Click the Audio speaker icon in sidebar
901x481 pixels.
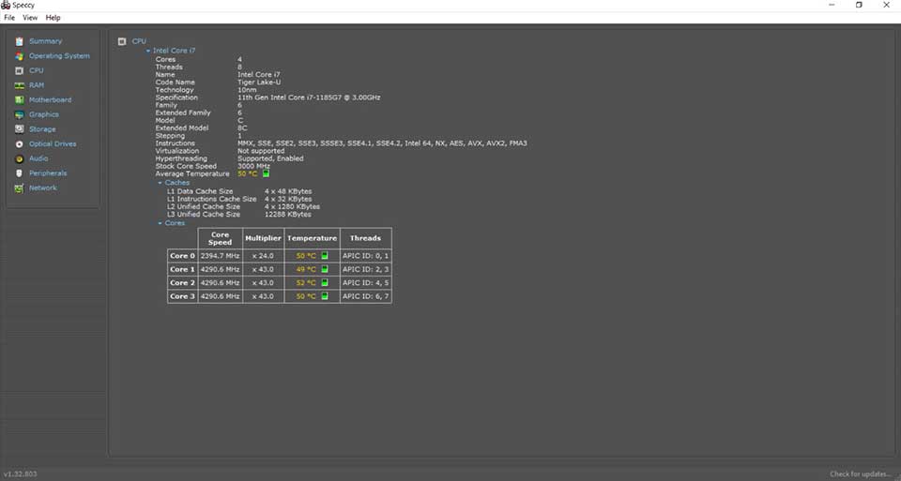tap(19, 158)
